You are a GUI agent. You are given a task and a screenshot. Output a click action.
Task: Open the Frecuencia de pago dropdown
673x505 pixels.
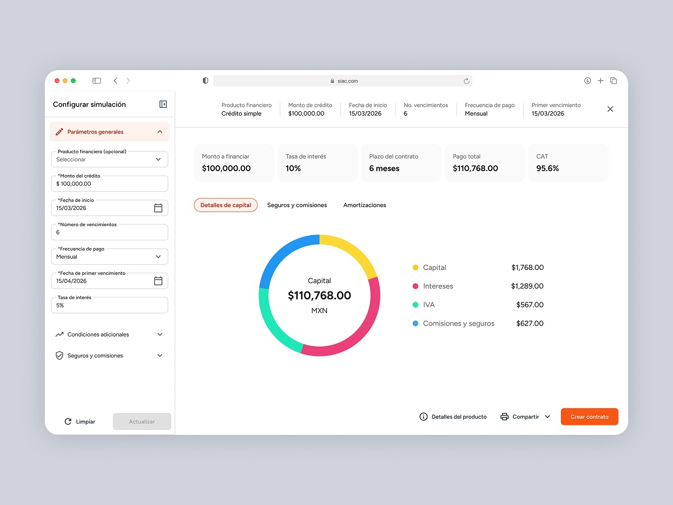[109, 256]
